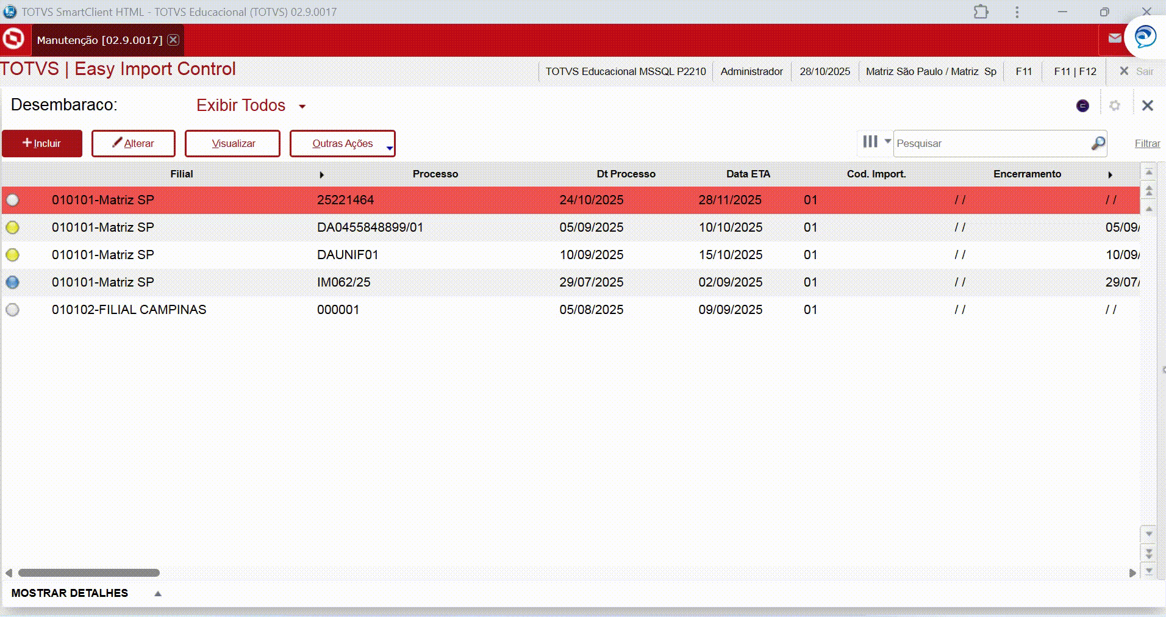Sort by the Dt Processo column header
This screenshot has height=617, width=1166.
click(626, 174)
